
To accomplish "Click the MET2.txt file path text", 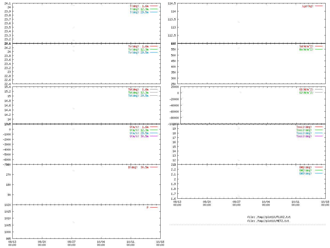I will [x=268, y=221].
